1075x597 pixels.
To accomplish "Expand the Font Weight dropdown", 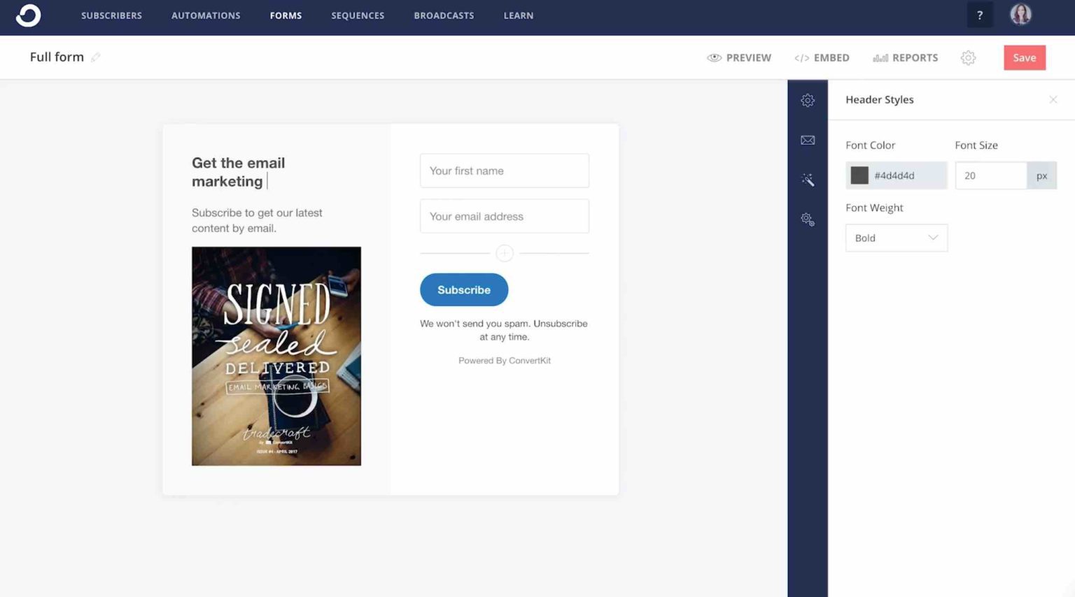I will (x=896, y=238).
